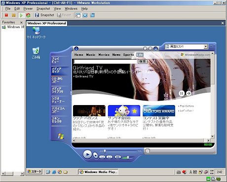Click the Media Guide search input field

point(105,62)
